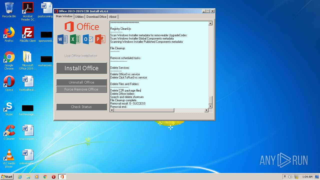Select the sponsoredi desktop file

click(x=46, y=36)
